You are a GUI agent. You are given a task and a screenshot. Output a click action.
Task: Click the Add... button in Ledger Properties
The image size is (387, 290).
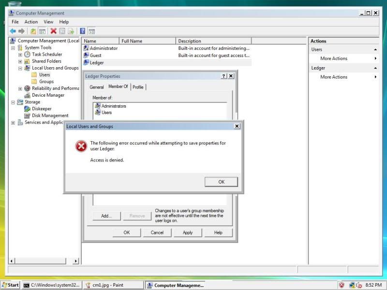(106, 216)
